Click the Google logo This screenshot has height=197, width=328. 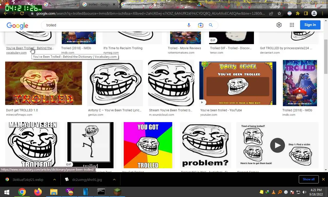click(x=17, y=25)
